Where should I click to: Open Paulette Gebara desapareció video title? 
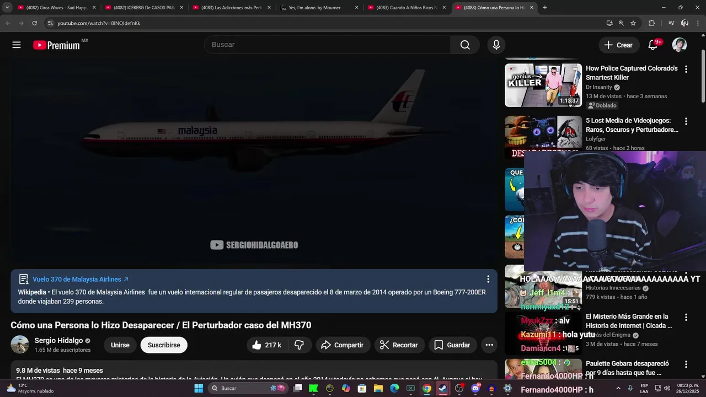628,368
